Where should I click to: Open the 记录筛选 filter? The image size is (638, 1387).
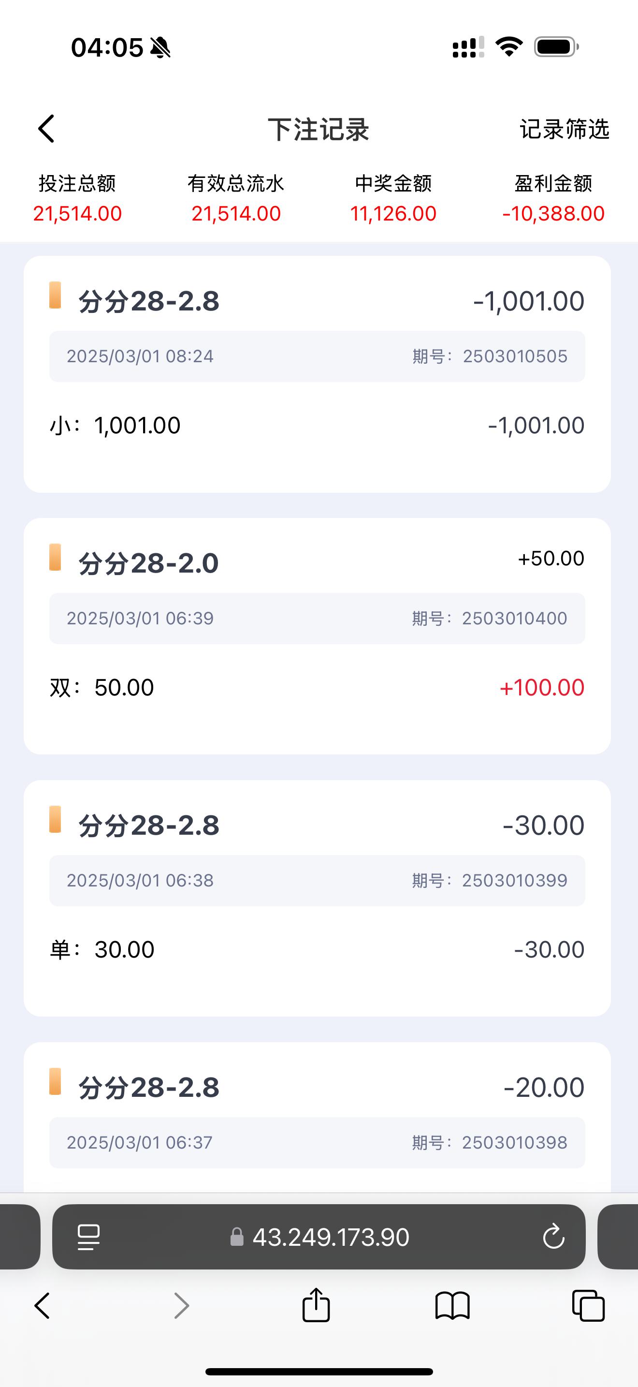564,129
